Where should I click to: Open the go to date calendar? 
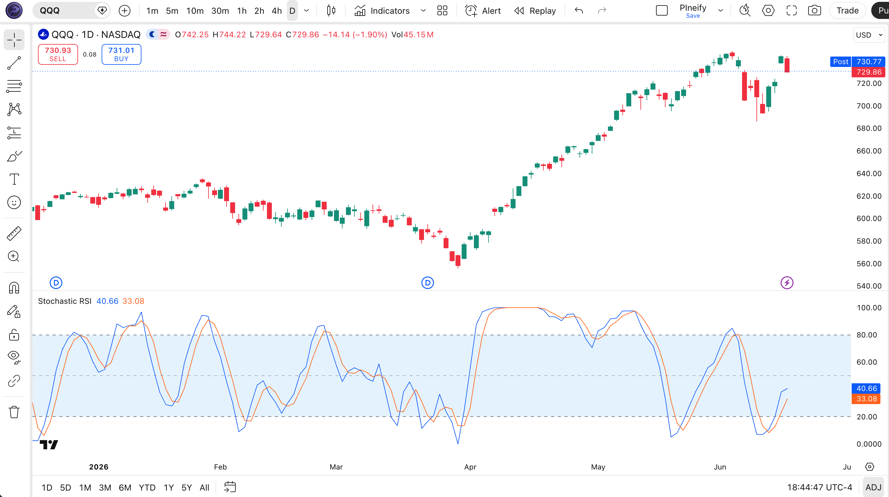point(230,487)
